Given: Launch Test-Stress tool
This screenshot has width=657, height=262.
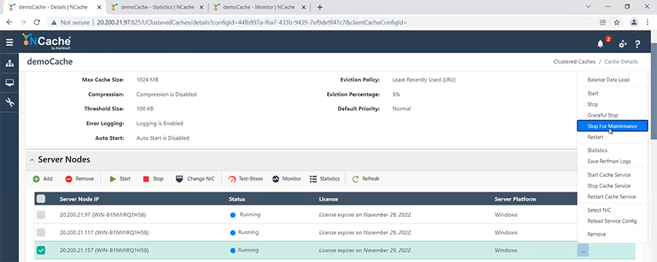Looking at the screenshot, I should 245,179.
